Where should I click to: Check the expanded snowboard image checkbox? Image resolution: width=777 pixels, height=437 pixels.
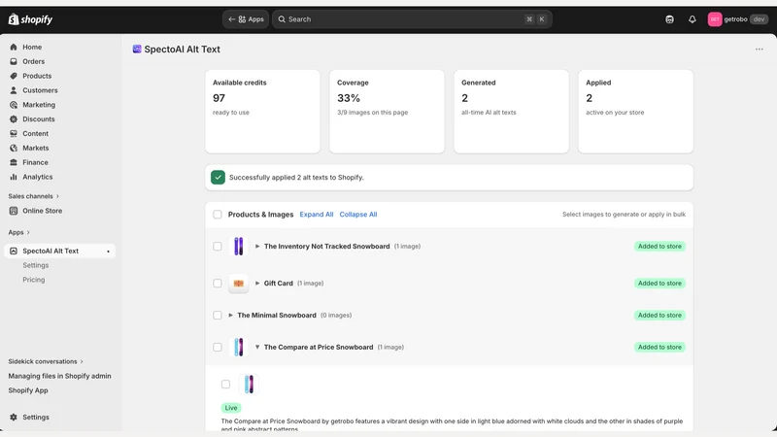(225, 384)
